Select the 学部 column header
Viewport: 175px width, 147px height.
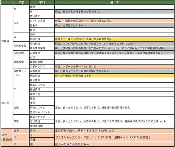click(21, 2)
